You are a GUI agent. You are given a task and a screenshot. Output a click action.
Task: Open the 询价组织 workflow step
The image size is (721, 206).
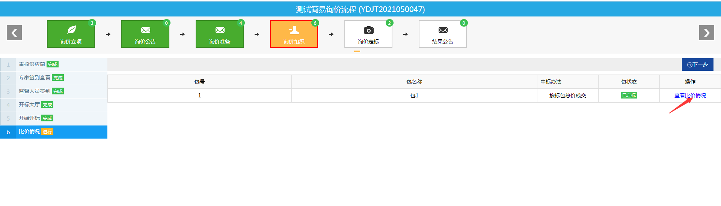(x=294, y=34)
